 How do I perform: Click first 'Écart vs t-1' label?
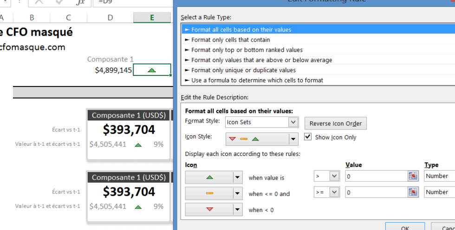coord(66,130)
